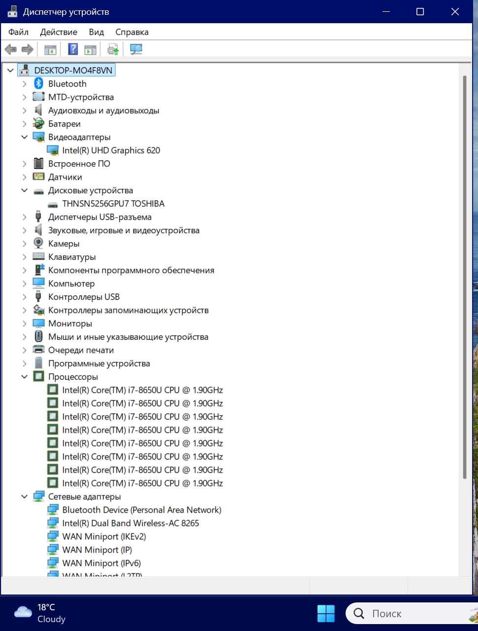This screenshot has width=478, height=631.
Task: Click the vertical scrollbar of the device tree
Action: [464, 276]
